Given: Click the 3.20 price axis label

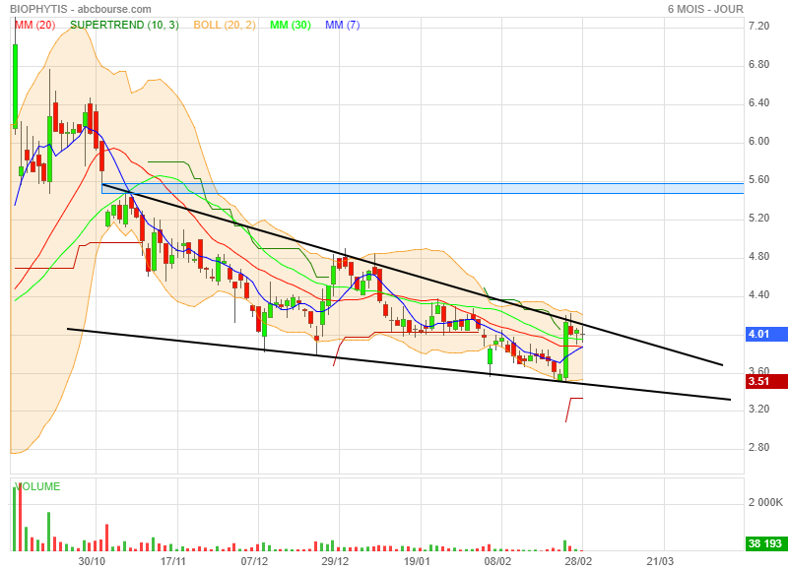Looking at the screenshot, I should point(758,409).
